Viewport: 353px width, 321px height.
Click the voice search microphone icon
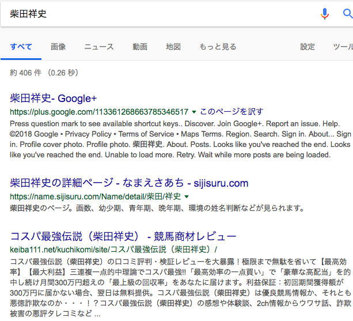(x=324, y=14)
